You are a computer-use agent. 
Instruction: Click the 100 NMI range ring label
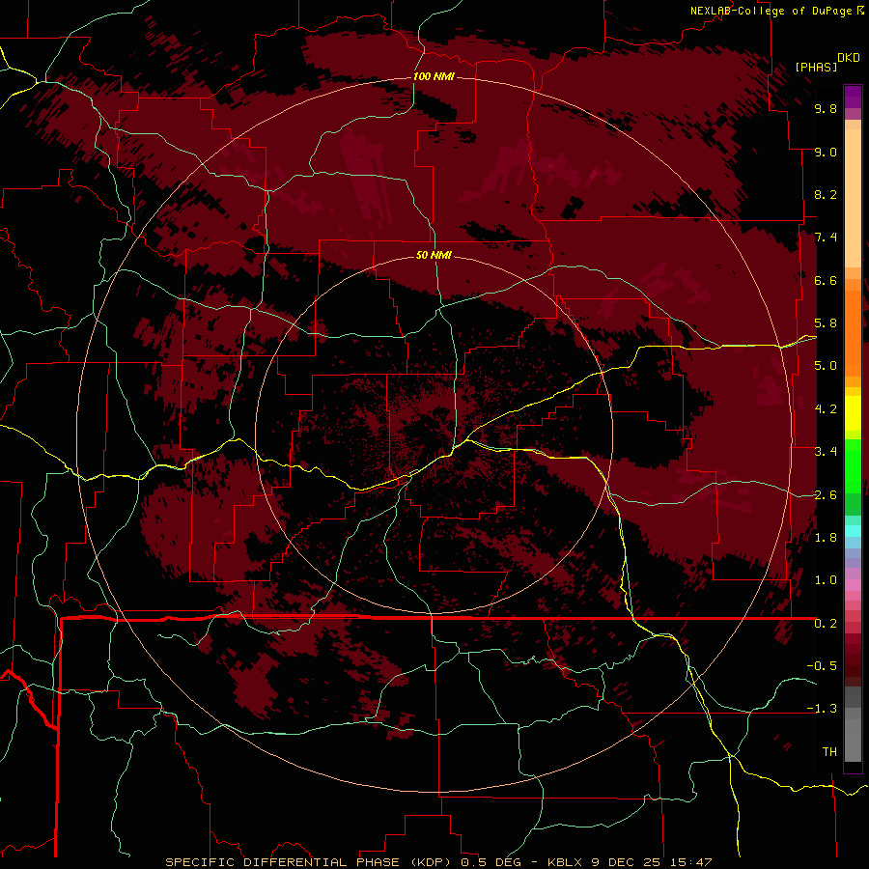434,76
